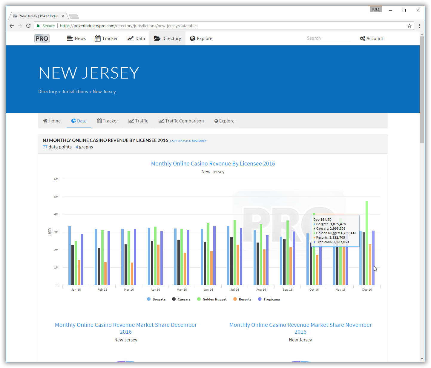Viewport: 431px width, 368px height.
Task: Open Chrome's three-dot menu
Action: coord(419,26)
